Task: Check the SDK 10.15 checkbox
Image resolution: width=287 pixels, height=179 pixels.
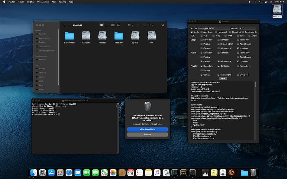Action: pyautogui.click(x=213, y=36)
